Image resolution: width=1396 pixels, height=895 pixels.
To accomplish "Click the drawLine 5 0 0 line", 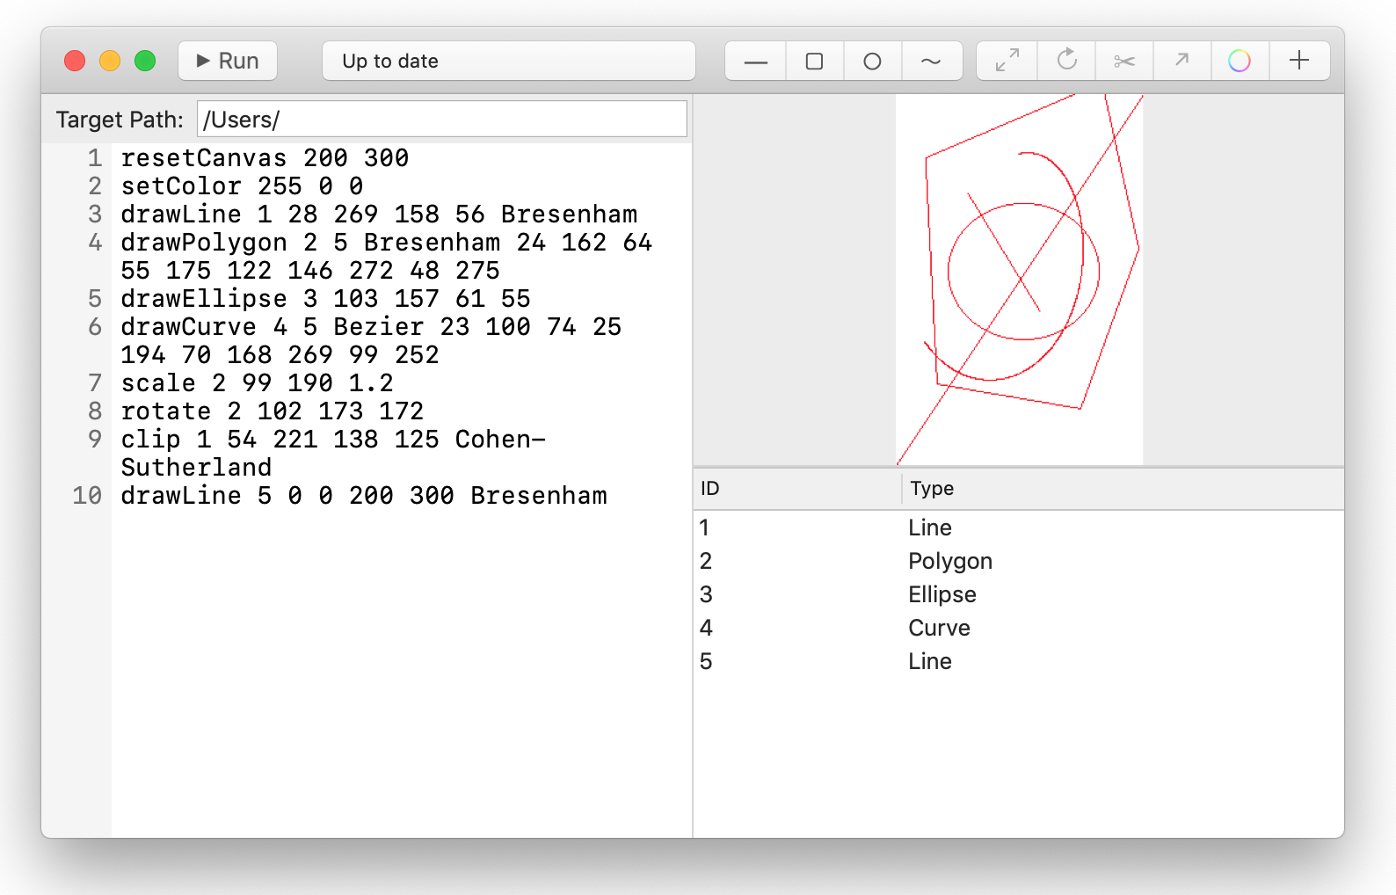I will (364, 496).
